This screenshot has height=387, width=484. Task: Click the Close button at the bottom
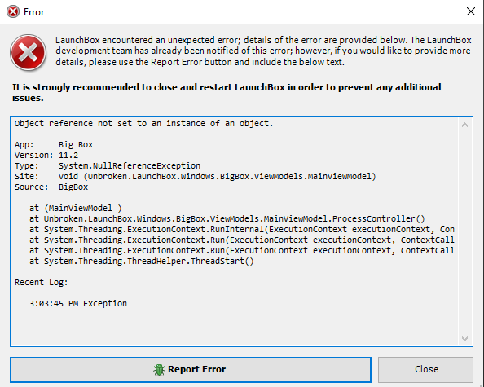(x=425, y=370)
